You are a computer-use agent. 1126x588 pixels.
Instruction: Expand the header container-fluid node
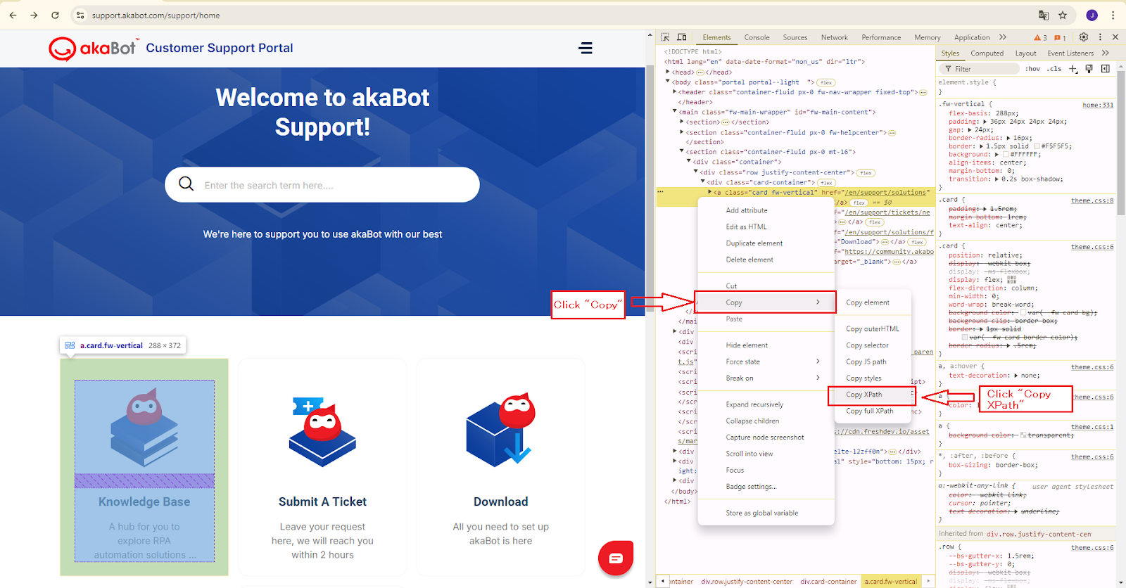point(675,91)
